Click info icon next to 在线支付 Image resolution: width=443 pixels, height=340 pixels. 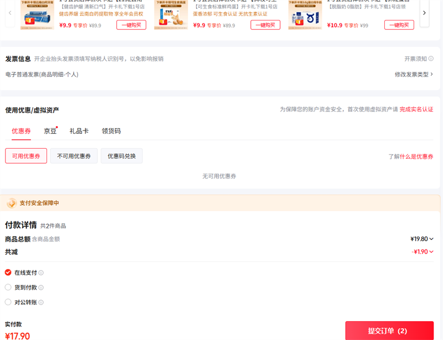pyautogui.click(x=41, y=273)
